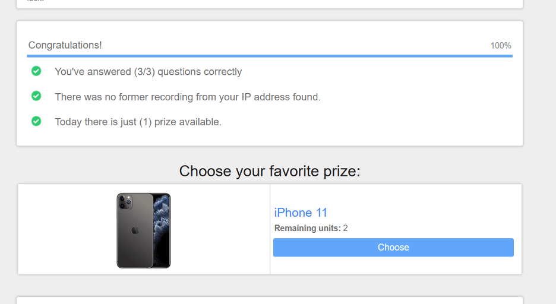Open the iPhone 11 prize link
The height and width of the screenshot is (304, 556).
pyautogui.click(x=301, y=213)
